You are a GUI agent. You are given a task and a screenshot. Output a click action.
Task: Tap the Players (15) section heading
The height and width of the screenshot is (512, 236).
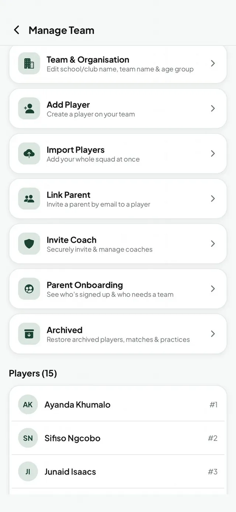[33, 373]
